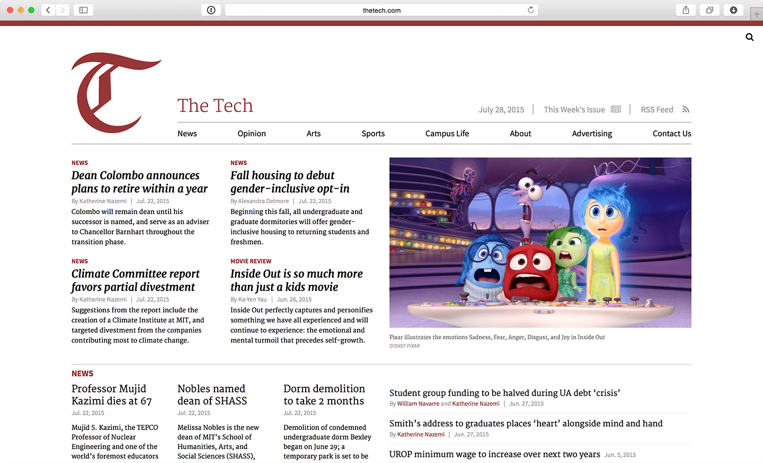Viewport: 763px width, 463px height.
Task: Click the RSS feed icon
Action: [x=686, y=109]
